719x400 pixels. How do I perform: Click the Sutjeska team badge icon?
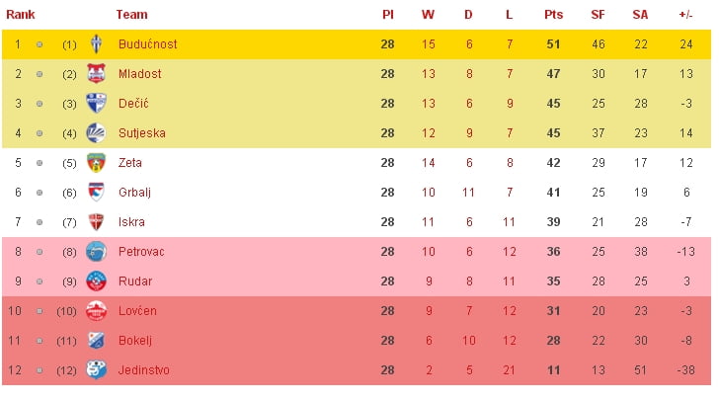pos(96,133)
